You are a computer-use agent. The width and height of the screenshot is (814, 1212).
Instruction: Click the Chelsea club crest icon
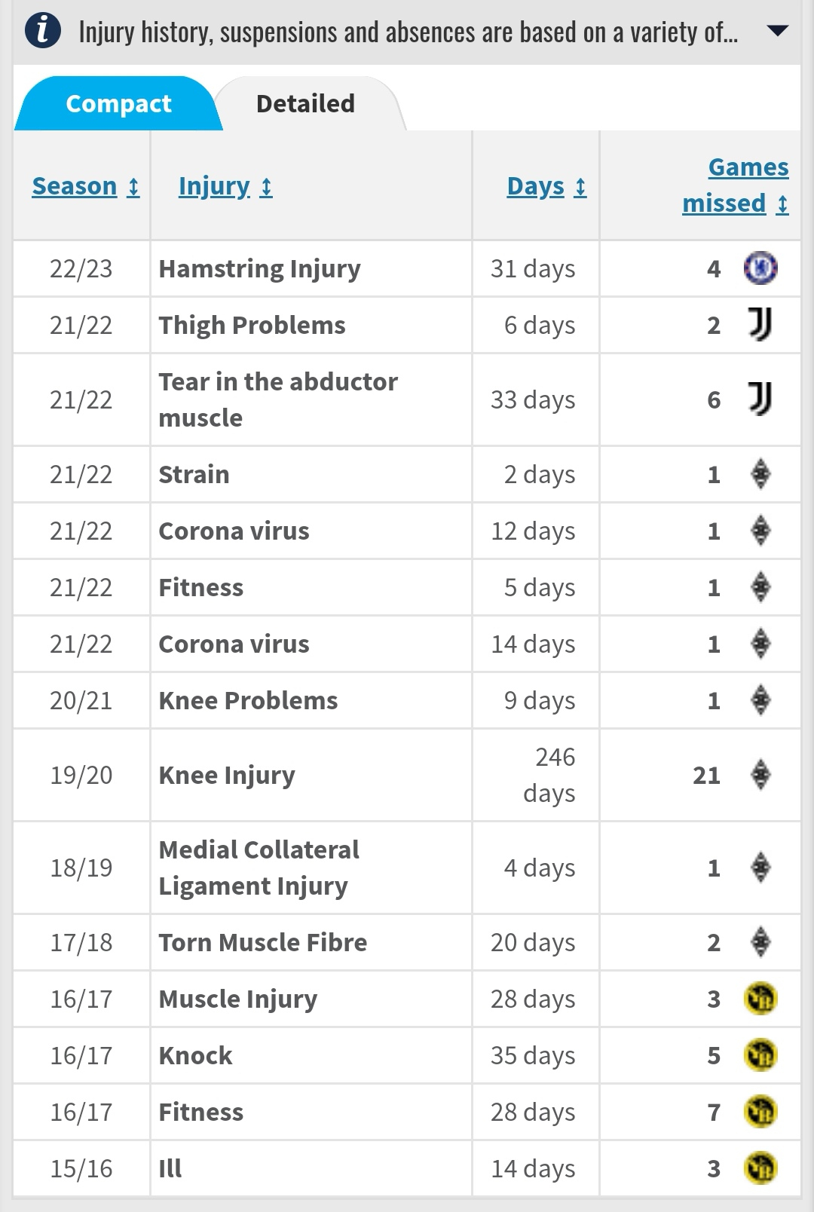pyautogui.click(x=760, y=268)
